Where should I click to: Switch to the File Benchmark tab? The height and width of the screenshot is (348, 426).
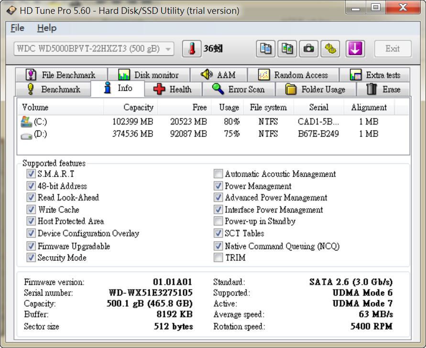61,75
